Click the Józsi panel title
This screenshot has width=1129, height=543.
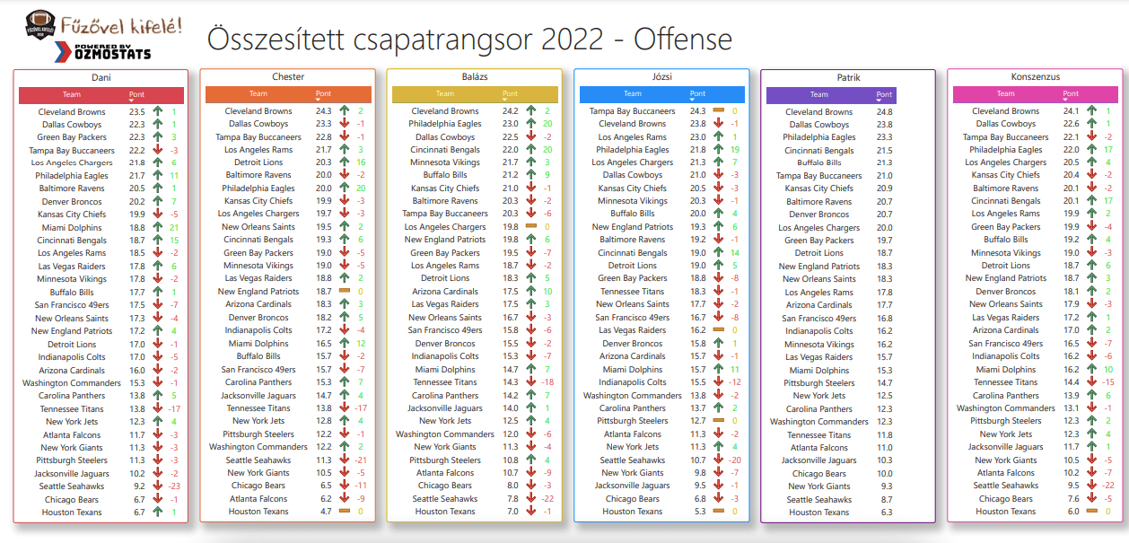point(661,77)
